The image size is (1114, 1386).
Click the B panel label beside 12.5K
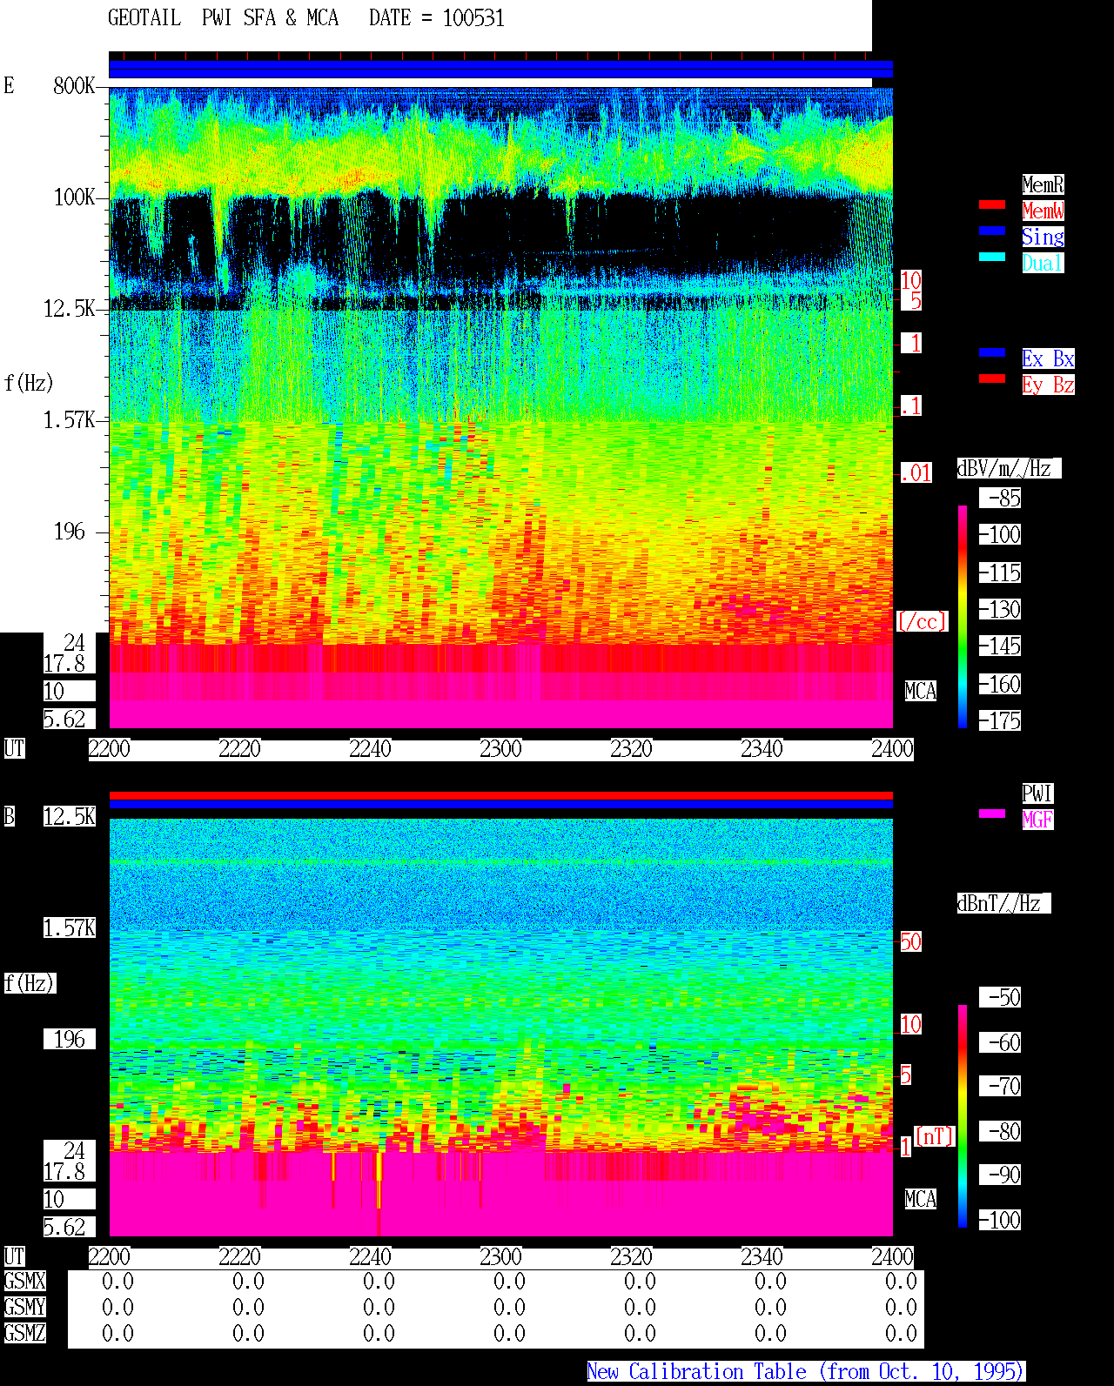(x=10, y=816)
